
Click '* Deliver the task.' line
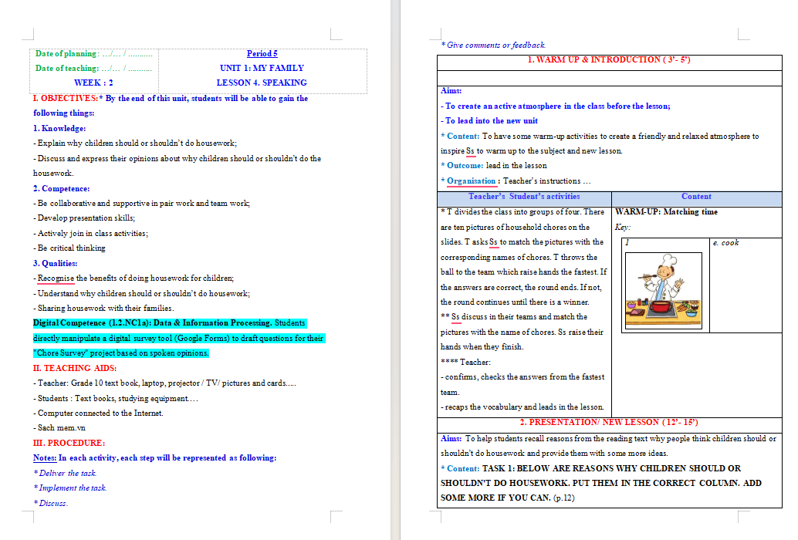(x=65, y=473)
